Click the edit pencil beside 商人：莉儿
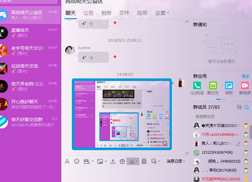The image size is (252, 182). (238, 144)
